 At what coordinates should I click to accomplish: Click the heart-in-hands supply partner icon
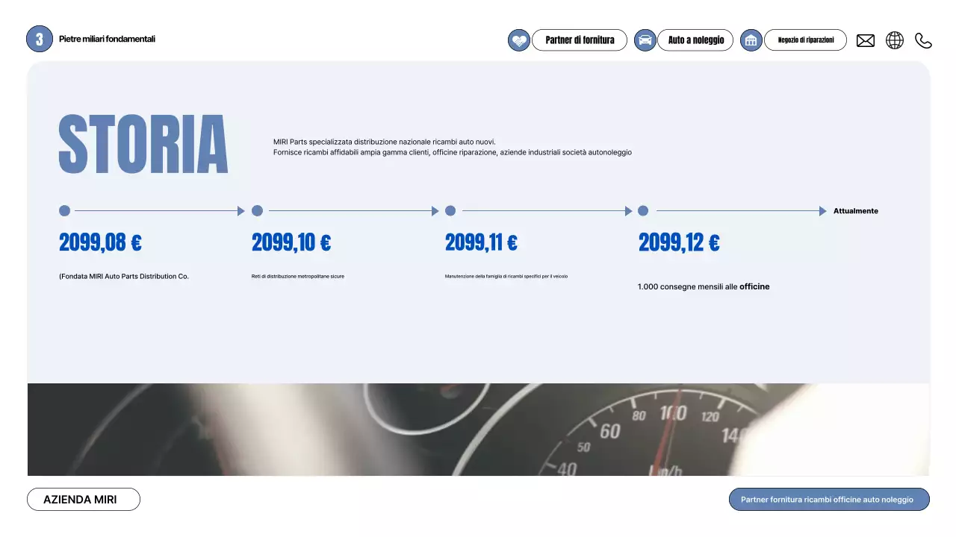tap(518, 40)
